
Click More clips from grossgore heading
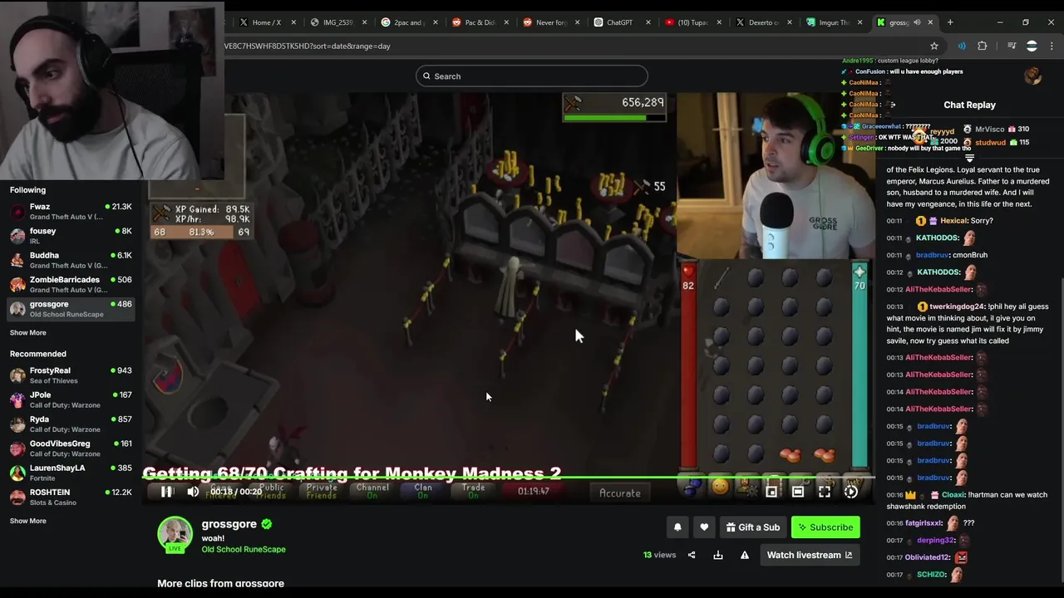[221, 584]
